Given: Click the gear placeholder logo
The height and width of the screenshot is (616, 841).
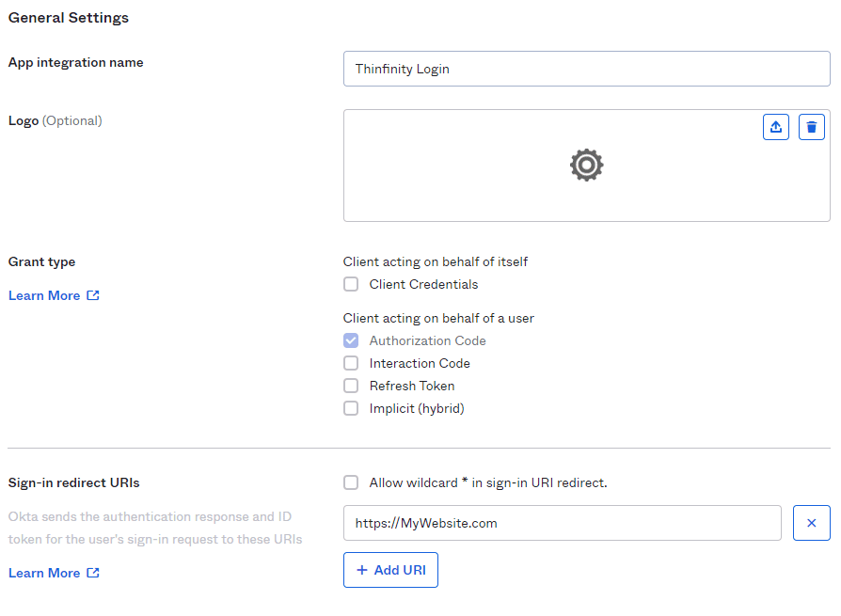Looking at the screenshot, I should (x=586, y=165).
